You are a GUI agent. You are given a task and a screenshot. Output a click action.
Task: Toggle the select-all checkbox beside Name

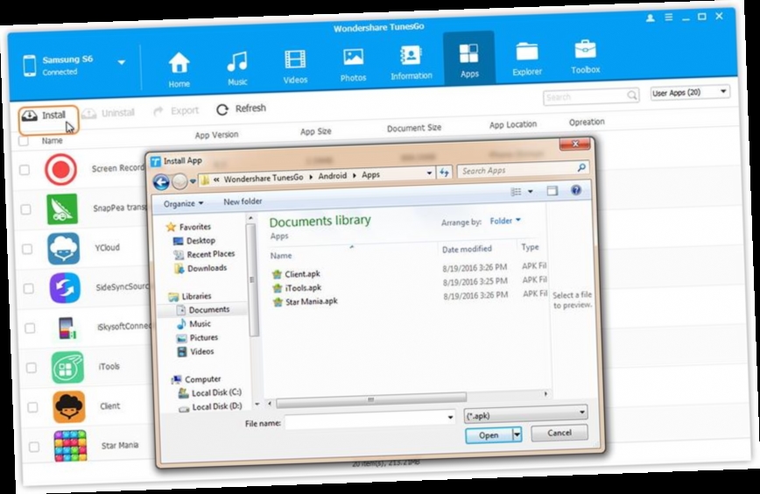coord(23,141)
